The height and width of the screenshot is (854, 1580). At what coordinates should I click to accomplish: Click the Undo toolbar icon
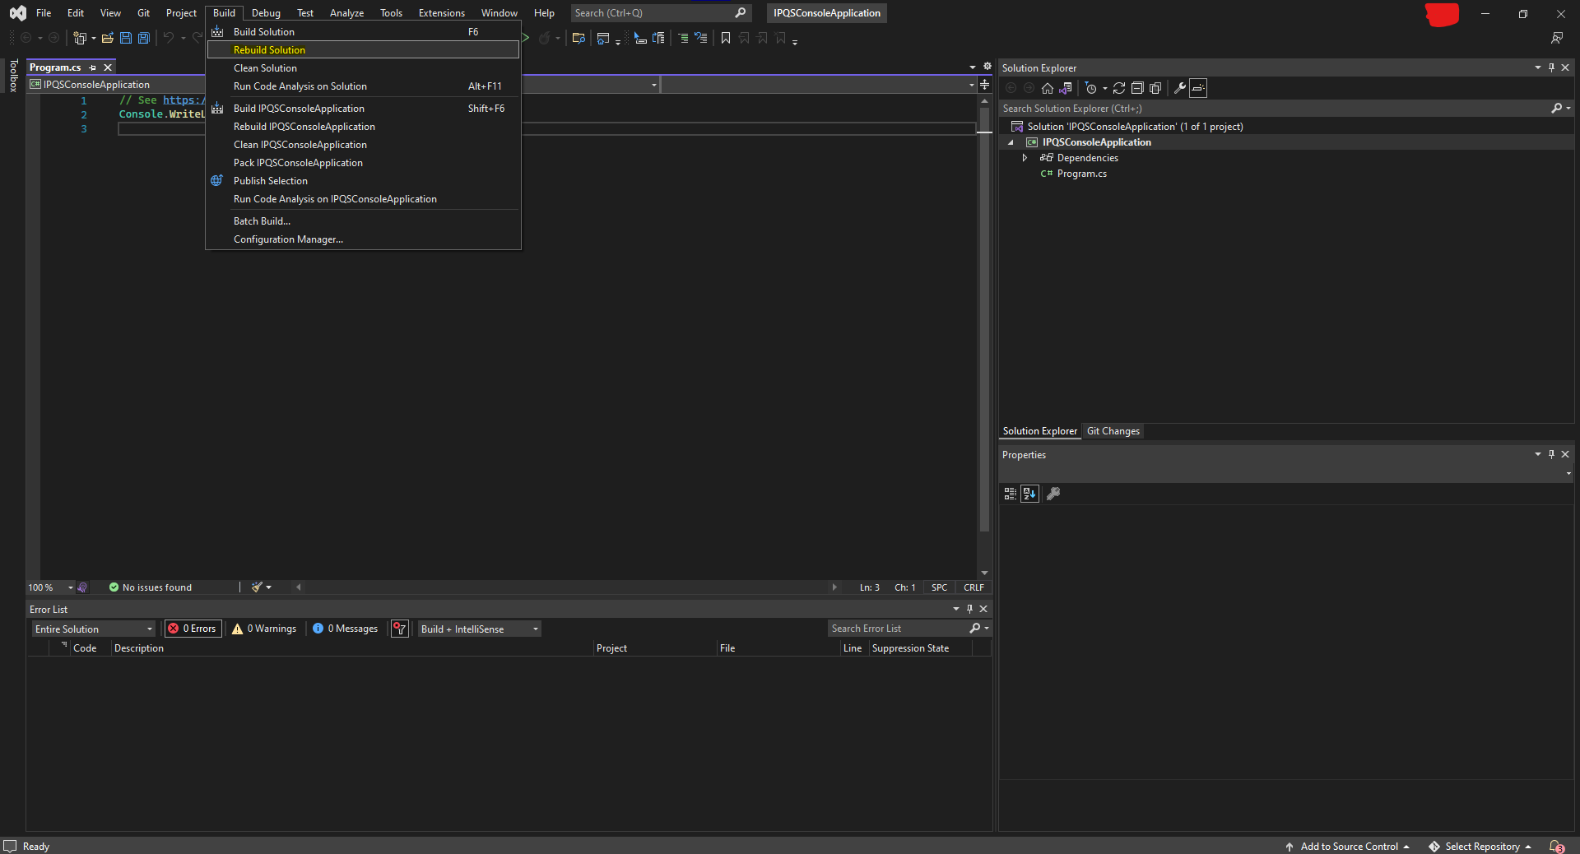pyautogui.click(x=168, y=38)
